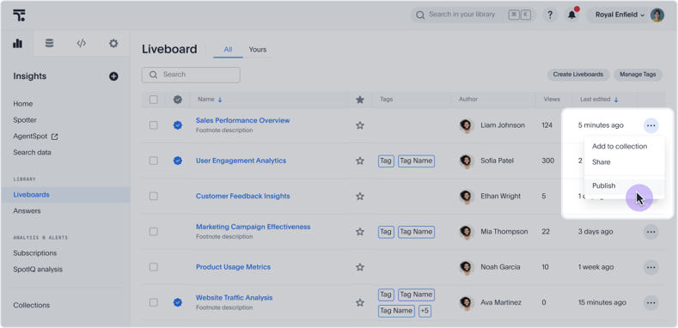
Task: Star the Sales Performance Overview liveboard
Action: pyautogui.click(x=360, y=125)
